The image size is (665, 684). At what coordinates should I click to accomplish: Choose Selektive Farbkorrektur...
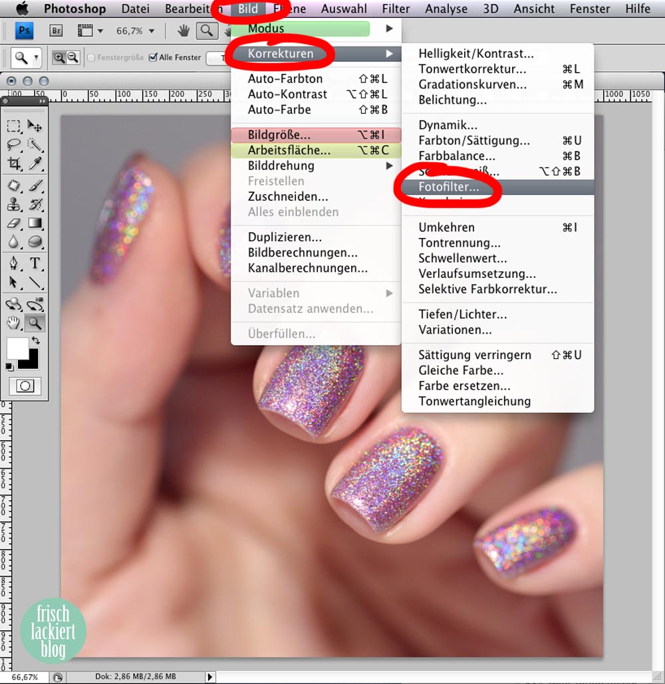497,288
